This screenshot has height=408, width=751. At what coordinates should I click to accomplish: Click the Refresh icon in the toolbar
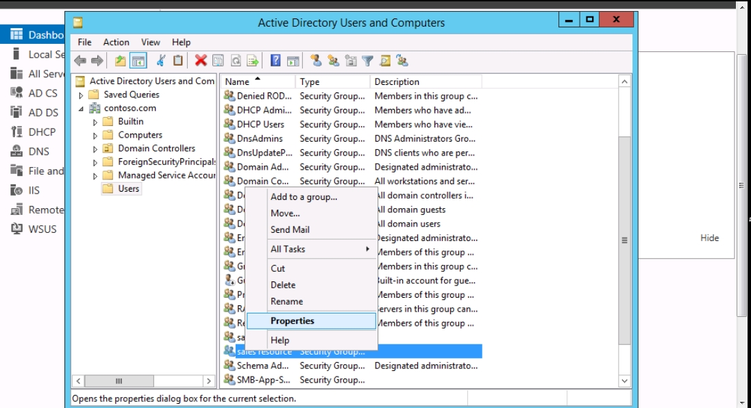pos(235,61)
